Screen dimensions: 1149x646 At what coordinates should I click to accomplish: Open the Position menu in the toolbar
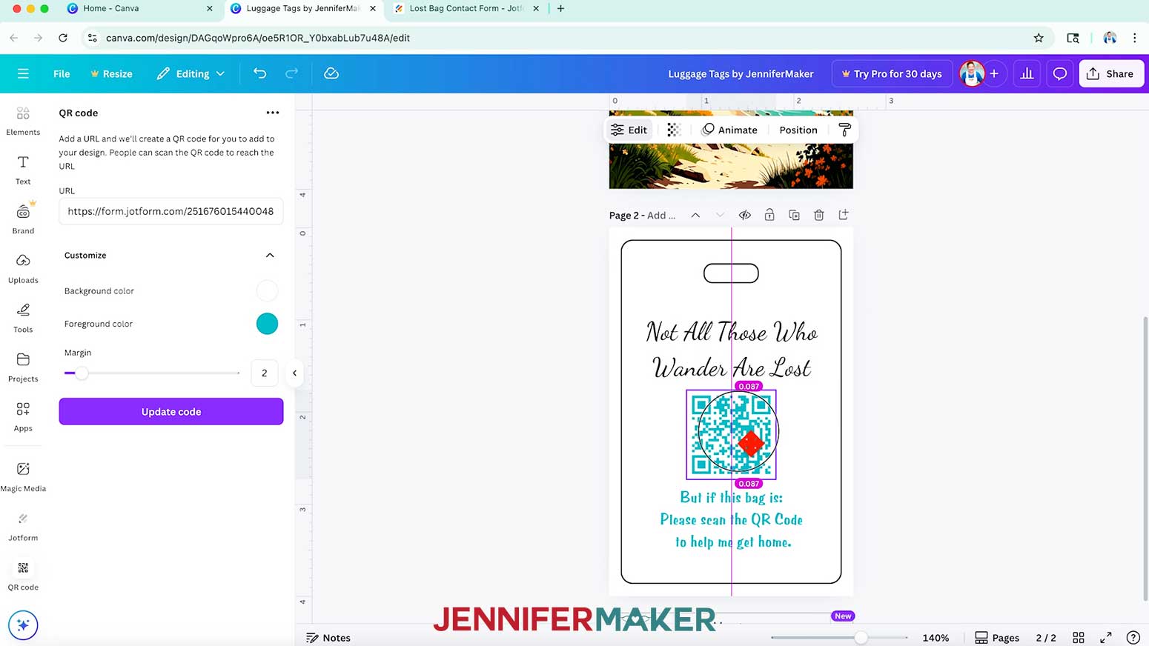pos(798,130)
